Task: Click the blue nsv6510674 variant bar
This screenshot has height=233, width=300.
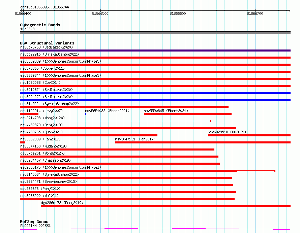Action: tap(155, 93)
